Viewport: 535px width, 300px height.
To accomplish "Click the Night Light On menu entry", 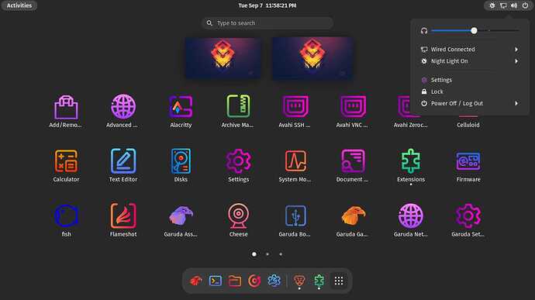I will 470,61.
